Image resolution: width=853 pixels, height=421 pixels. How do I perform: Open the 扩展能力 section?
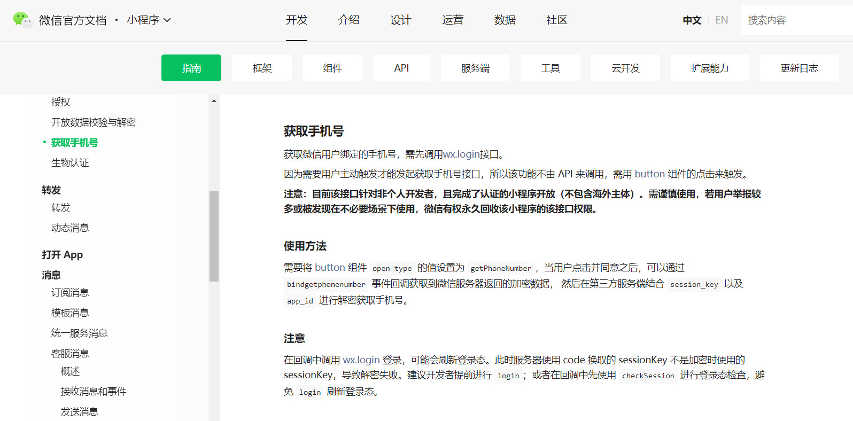[x=710, y=68]
